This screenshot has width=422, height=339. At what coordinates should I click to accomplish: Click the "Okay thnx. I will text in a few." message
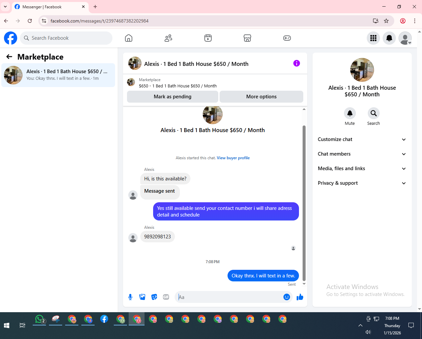point(263,276)
